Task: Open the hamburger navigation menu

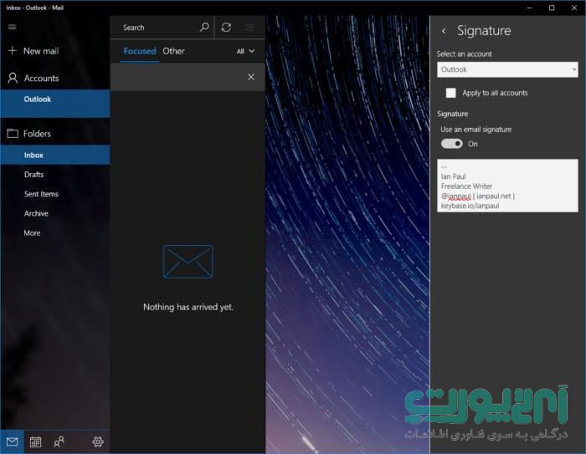Action: (x=12, y=27)
